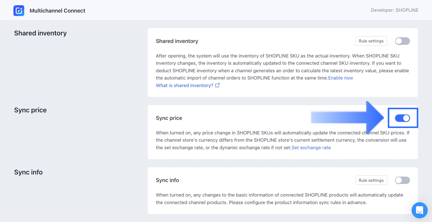Click the Sync info card title
The image size is (432, 222).
point(167,180)
